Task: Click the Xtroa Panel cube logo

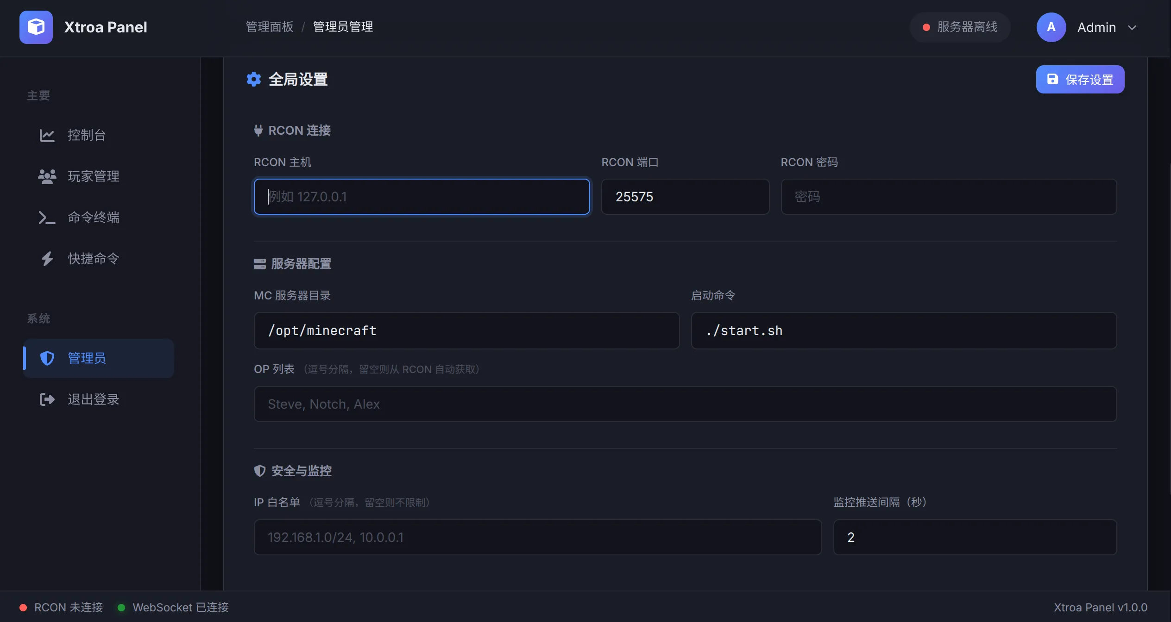Action: [x=36, y=27]
